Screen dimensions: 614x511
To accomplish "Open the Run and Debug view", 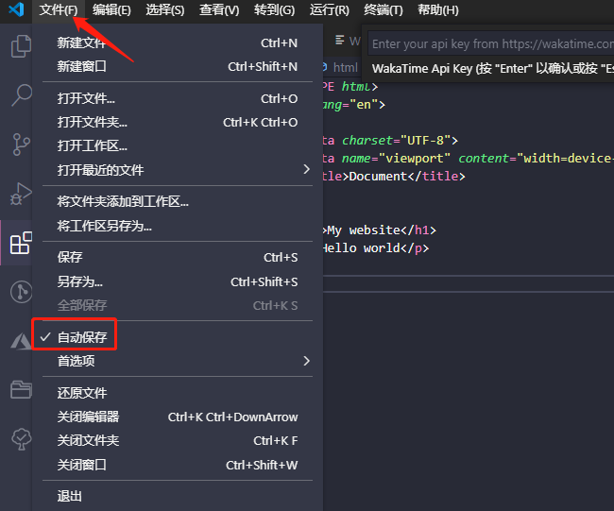I will (20, 194).
